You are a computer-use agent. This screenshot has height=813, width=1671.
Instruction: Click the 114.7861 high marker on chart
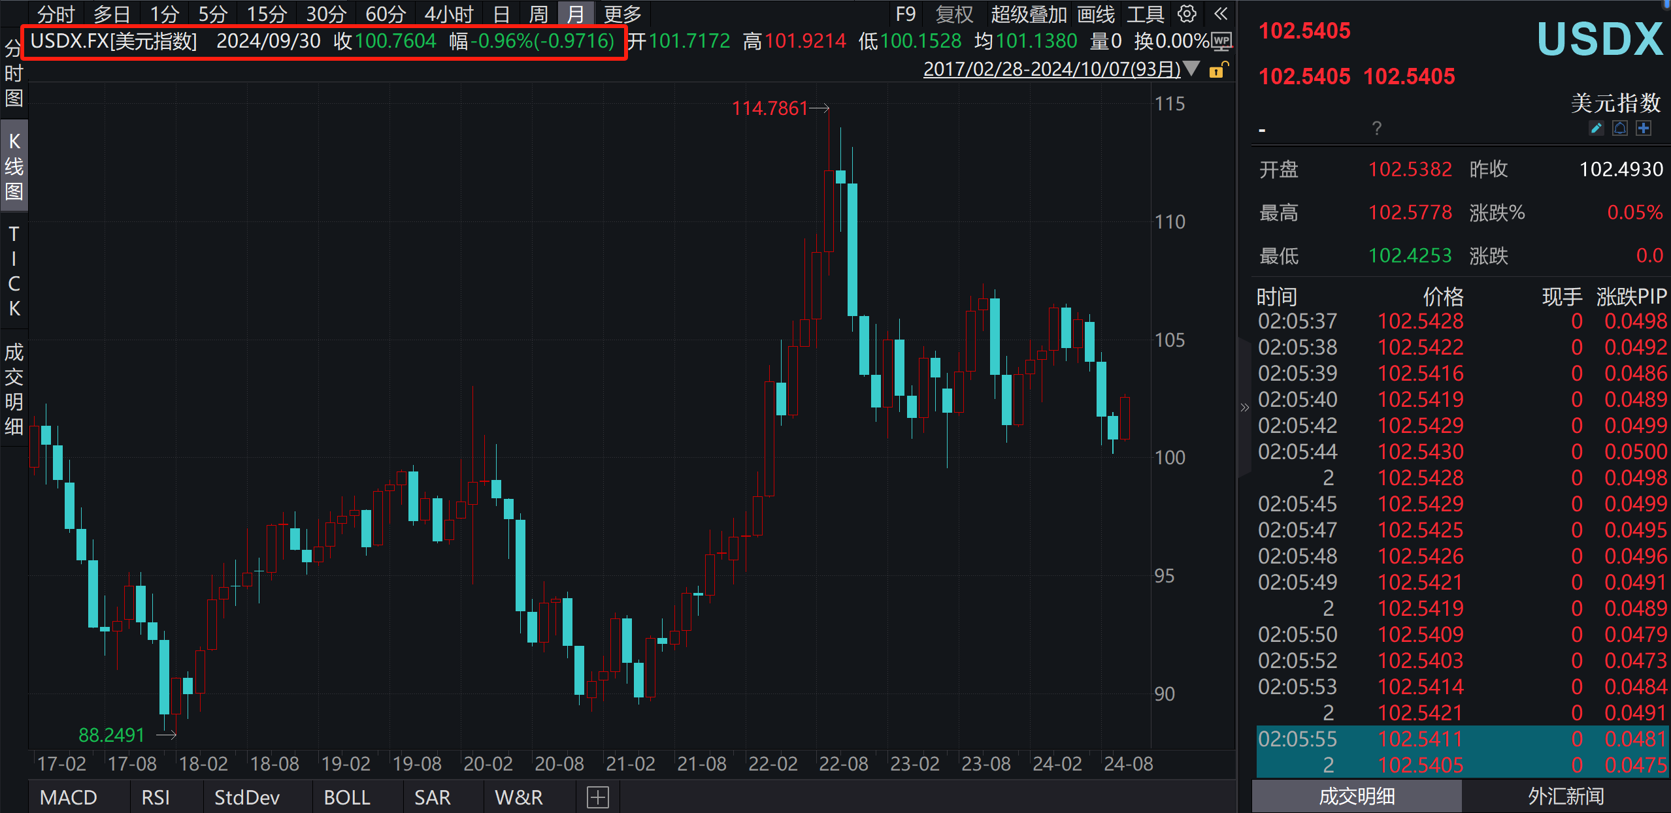(x=770, y=108)
